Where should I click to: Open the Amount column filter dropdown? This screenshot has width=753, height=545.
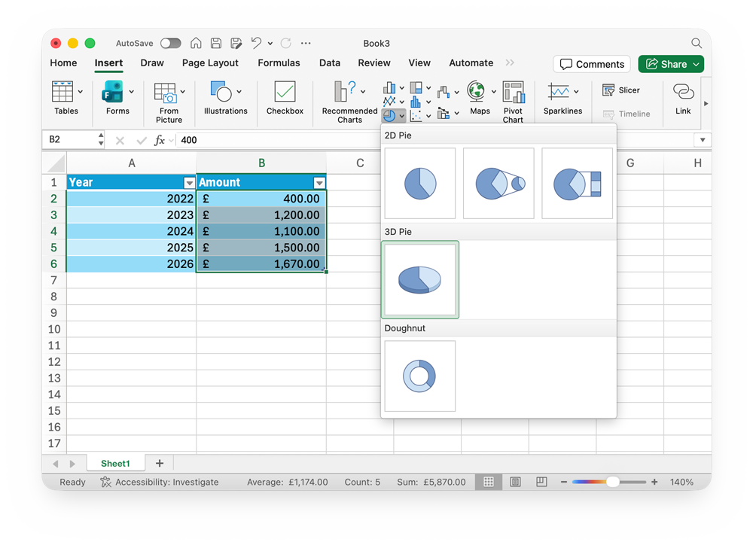(x=319, y=183)
